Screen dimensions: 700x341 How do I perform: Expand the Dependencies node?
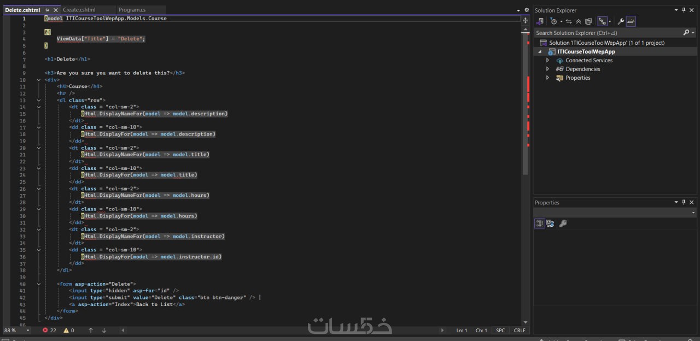pyautogui.click(x=548, y=69)
